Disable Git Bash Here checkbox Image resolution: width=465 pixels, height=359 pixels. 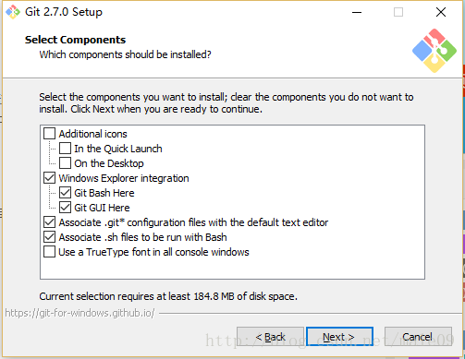coord(65,193)
